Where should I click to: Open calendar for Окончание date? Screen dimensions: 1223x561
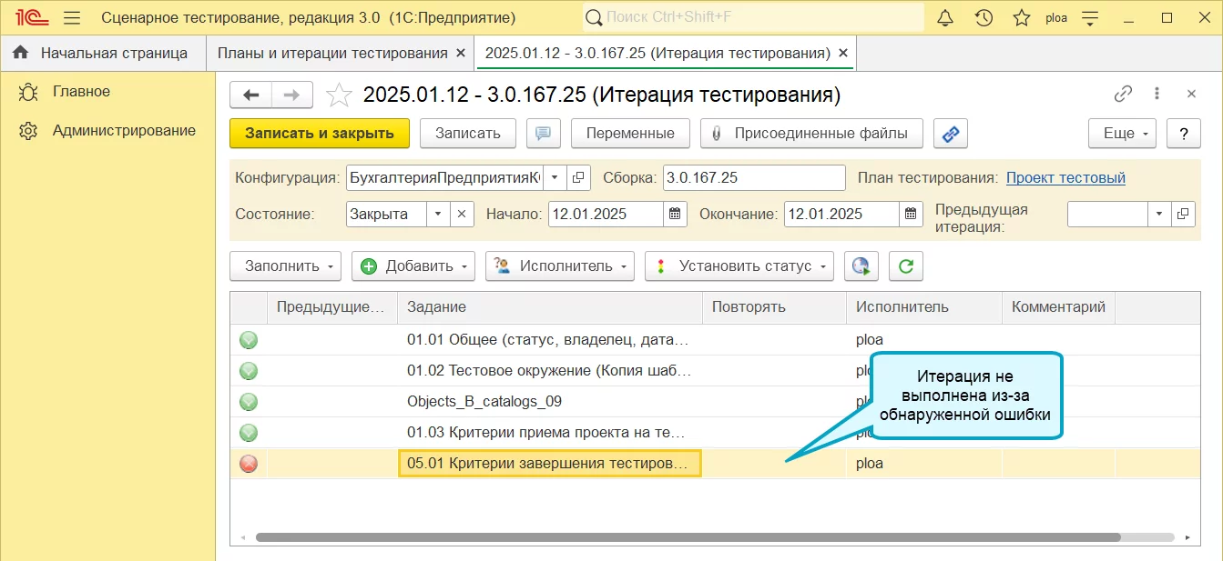[x=912, y=215]
